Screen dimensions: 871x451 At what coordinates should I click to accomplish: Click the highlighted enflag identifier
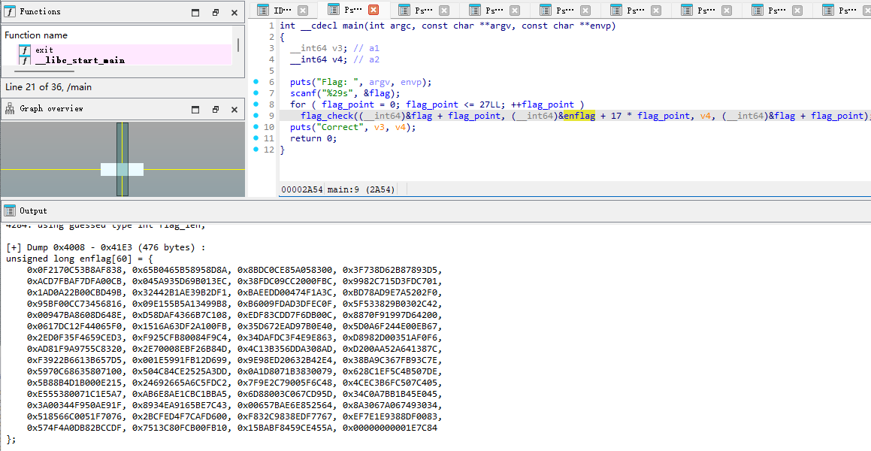579,116
